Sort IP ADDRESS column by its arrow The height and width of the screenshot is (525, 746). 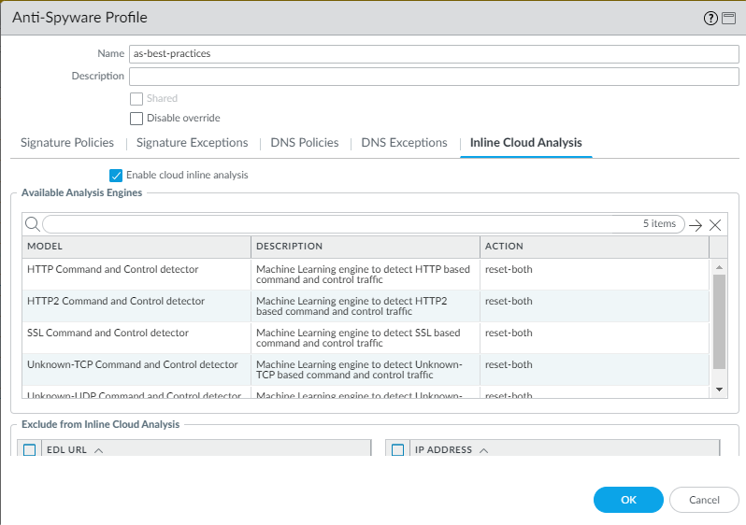click(x=483, y=450)
